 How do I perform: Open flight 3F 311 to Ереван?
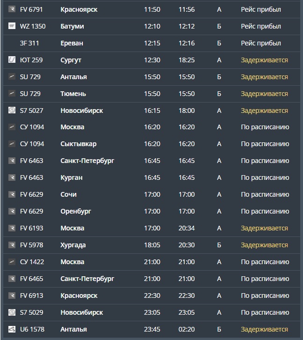pyautogui.click(x=151, y=43)
